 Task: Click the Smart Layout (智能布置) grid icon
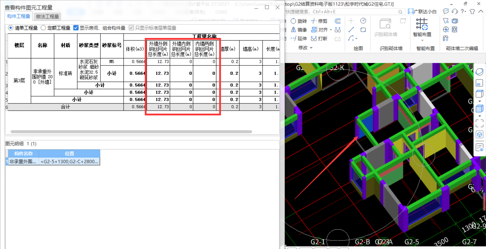(x=422, y=24)
